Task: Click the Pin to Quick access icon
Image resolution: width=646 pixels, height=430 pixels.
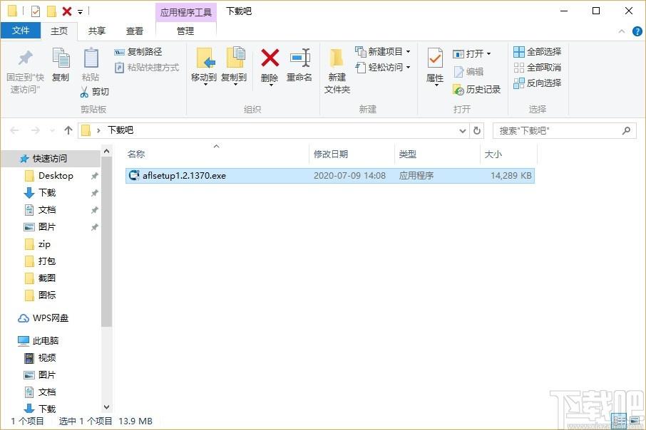Action: pyautogui.click(x=25, y=58)
